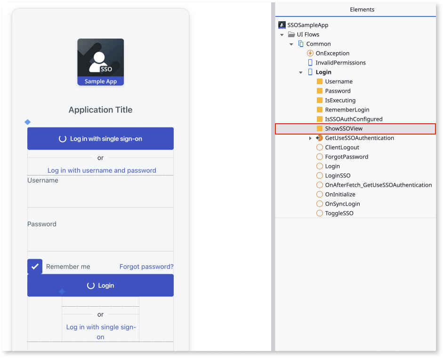Click the InvalidPermissions screen icon
Viewport: 443px width, 358px height.
310,63
